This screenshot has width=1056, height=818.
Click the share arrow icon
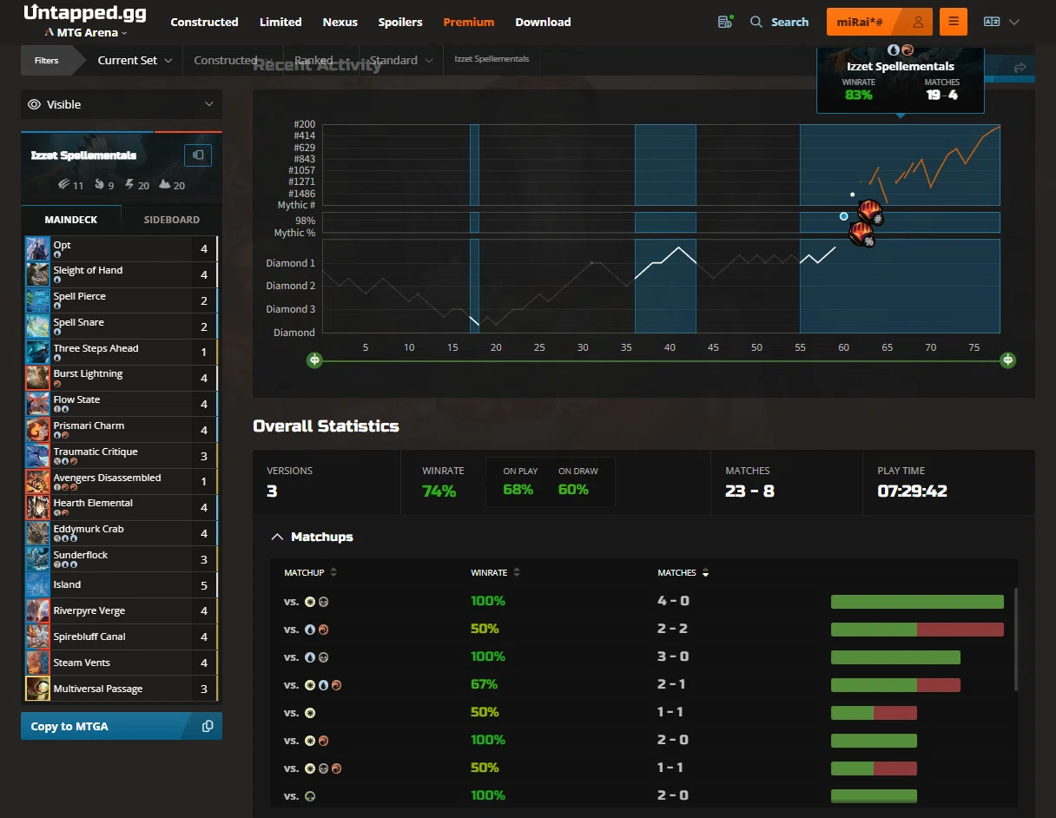1020,68
